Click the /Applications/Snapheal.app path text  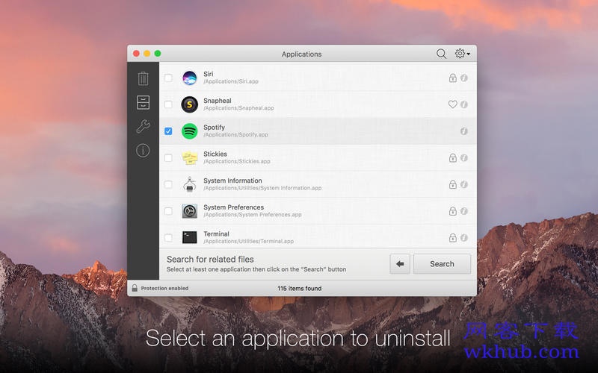coord(238,108)
